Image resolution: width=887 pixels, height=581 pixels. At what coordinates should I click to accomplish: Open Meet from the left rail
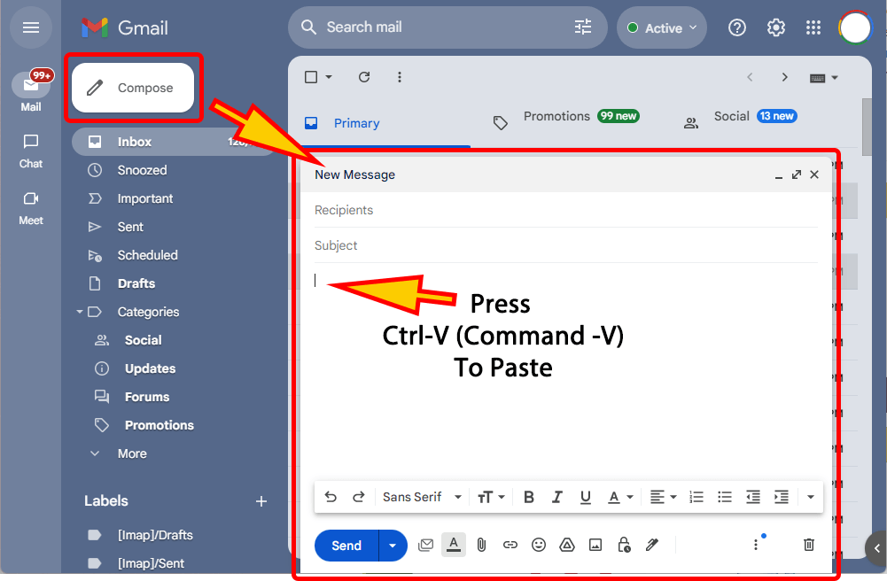(31, 208)
